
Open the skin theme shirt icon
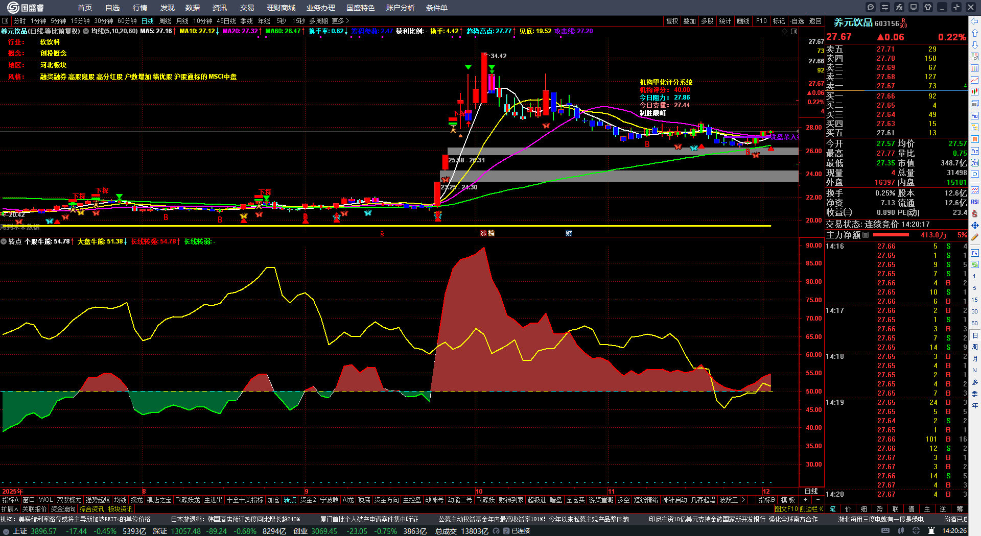pos(928,7)
